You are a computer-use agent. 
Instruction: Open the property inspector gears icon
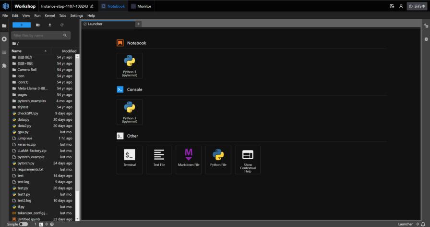[x=426, y=25]
